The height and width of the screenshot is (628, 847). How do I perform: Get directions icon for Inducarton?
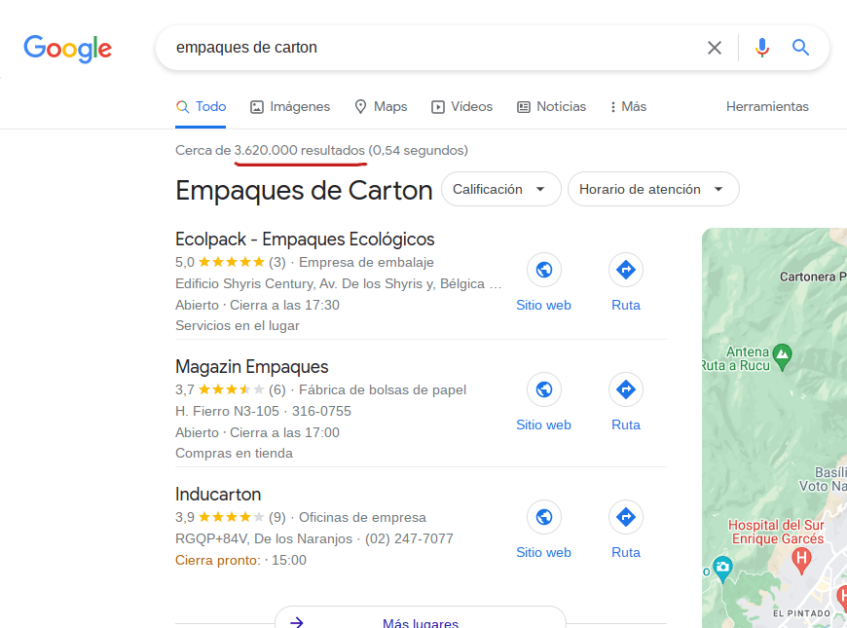pos(626,517)
